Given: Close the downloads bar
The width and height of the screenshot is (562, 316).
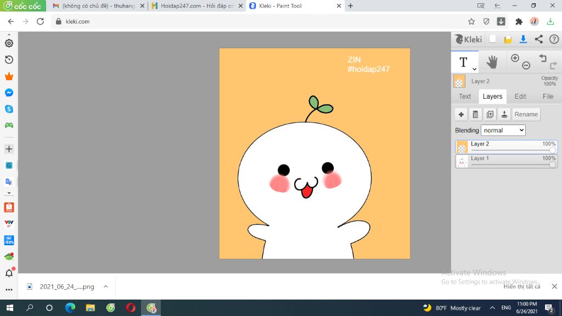Looking at the screenshot, I should tap(554, 286).
